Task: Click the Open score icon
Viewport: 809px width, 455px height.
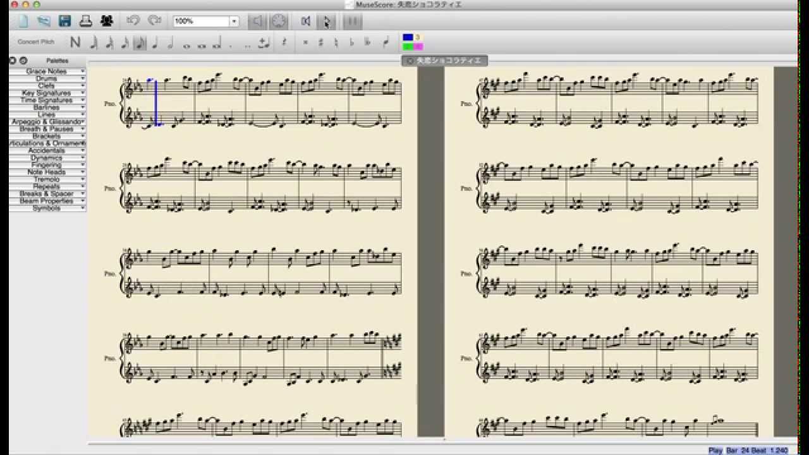Action: 44,21
